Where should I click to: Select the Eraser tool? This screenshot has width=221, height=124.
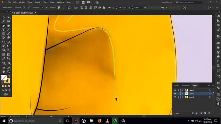8,38
